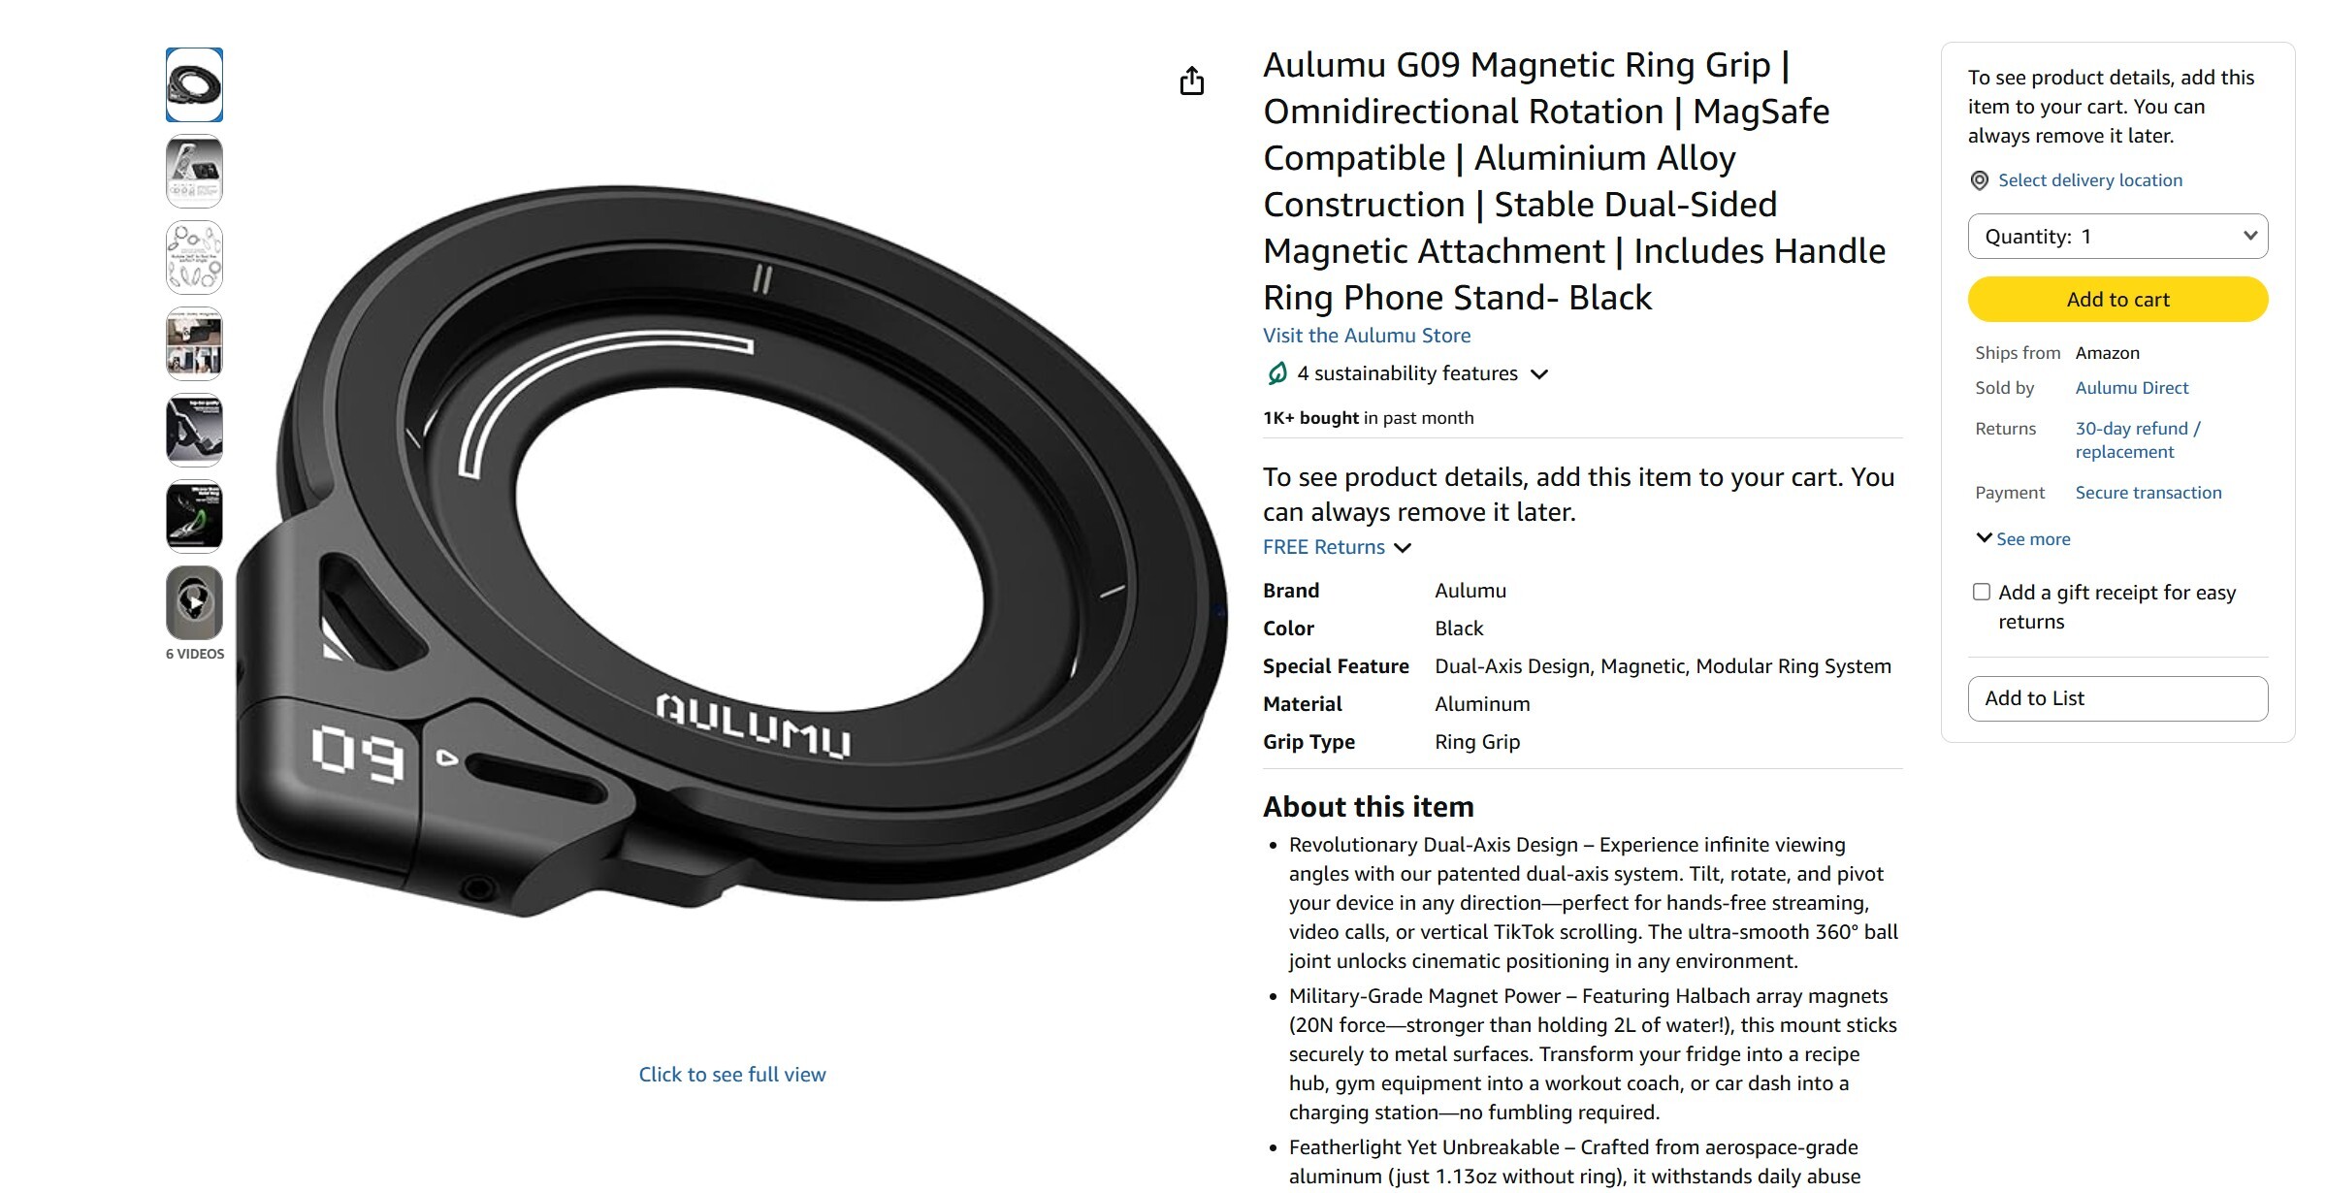Open 30-day refund / replacement link
Screen dimensions: 2326x1193
pyautogui.click(x=2138, y=440)
